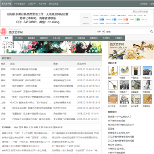This screenshot has height=154, width=154.
Task: Open the 国学 seated scholar thumbnail
Action: coord(113,71)
